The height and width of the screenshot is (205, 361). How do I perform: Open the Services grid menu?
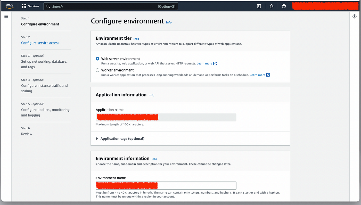24,6
